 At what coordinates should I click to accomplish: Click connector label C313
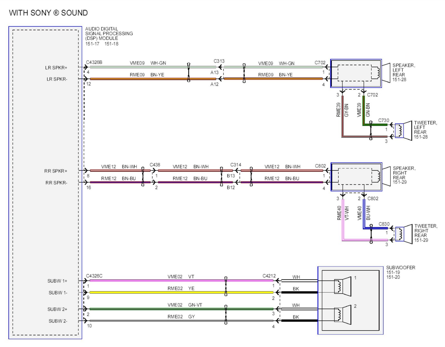219,61
